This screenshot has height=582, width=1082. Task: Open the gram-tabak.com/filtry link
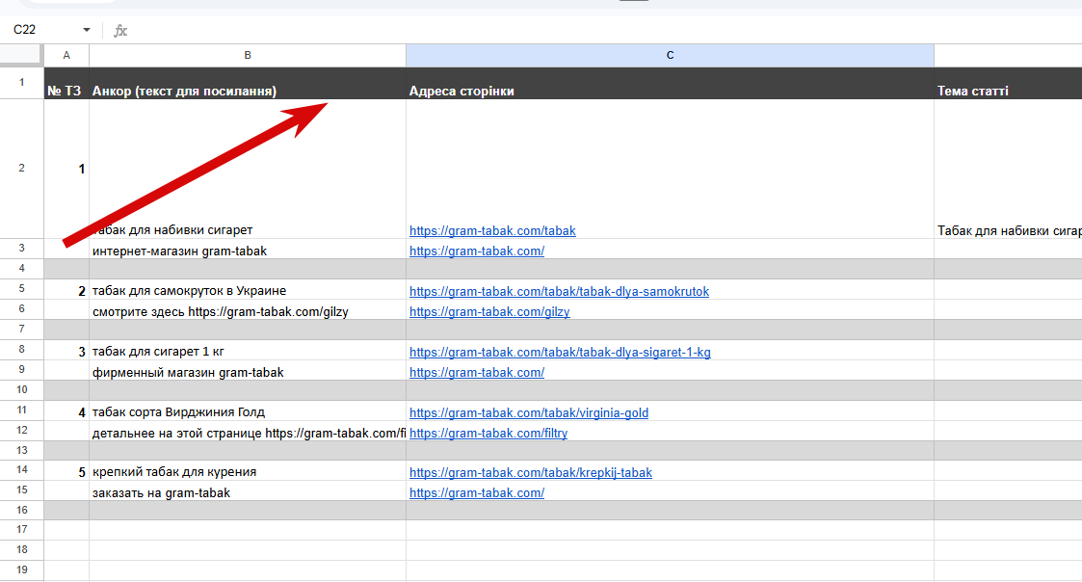(488, 433)
